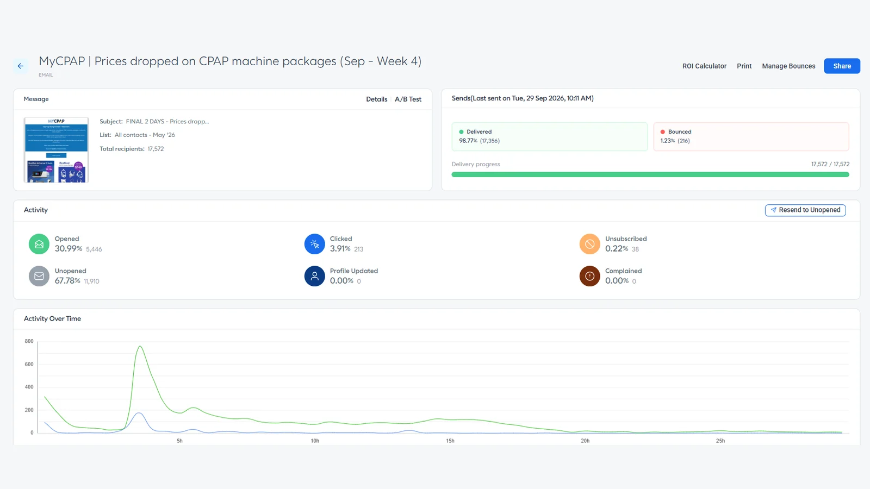Open the ROI Calculator
The height and width of the screenshot is (489, 870).
(x=704, y=66)
